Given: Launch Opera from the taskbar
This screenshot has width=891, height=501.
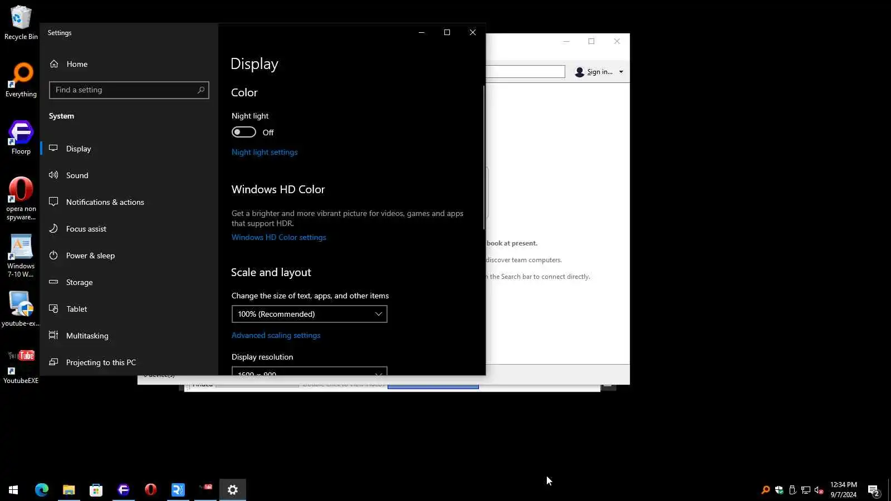Looking at the screenshot, I should pyautogui.click(x=151, y=490).
